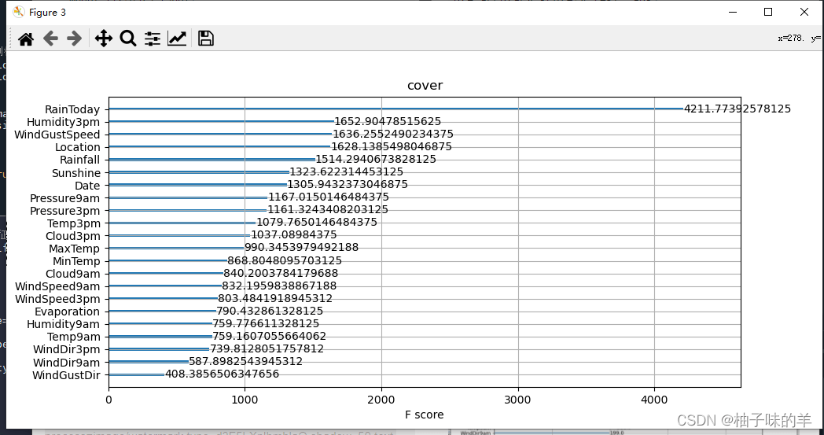Save the figure with floppy disk icon
This screenshot has height=435, width=824.
[x=206, y=39]
